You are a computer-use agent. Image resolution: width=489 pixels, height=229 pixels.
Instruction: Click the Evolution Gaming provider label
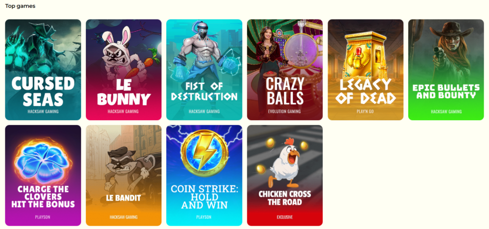tap(285, 112)
